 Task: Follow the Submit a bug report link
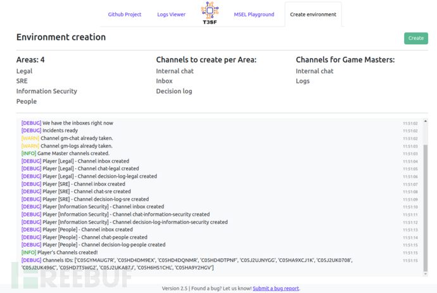click(275, 289)
